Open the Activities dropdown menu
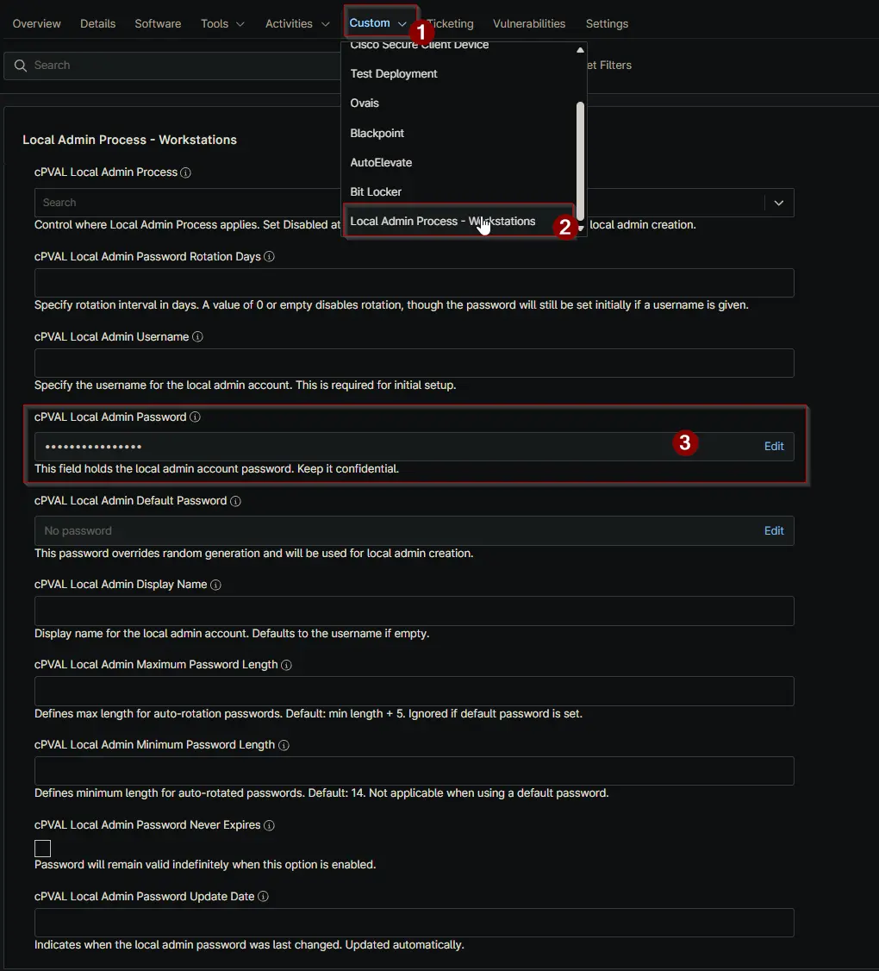Viewport: 879px width, 971px height. coord(297,23)
